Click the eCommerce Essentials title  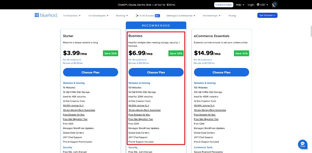[212, 36]
